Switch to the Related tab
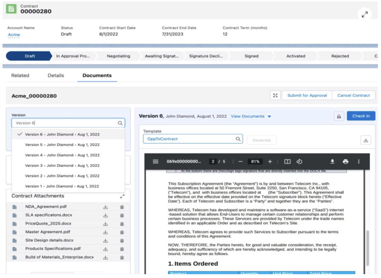The width and height of the screenshot is (381, 278). (20, 75)
